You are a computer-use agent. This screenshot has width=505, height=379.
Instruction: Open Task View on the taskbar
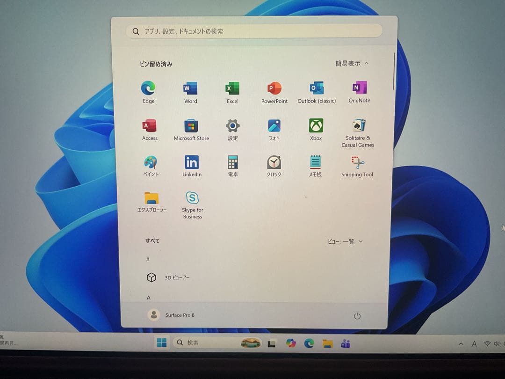pos(272,343)
